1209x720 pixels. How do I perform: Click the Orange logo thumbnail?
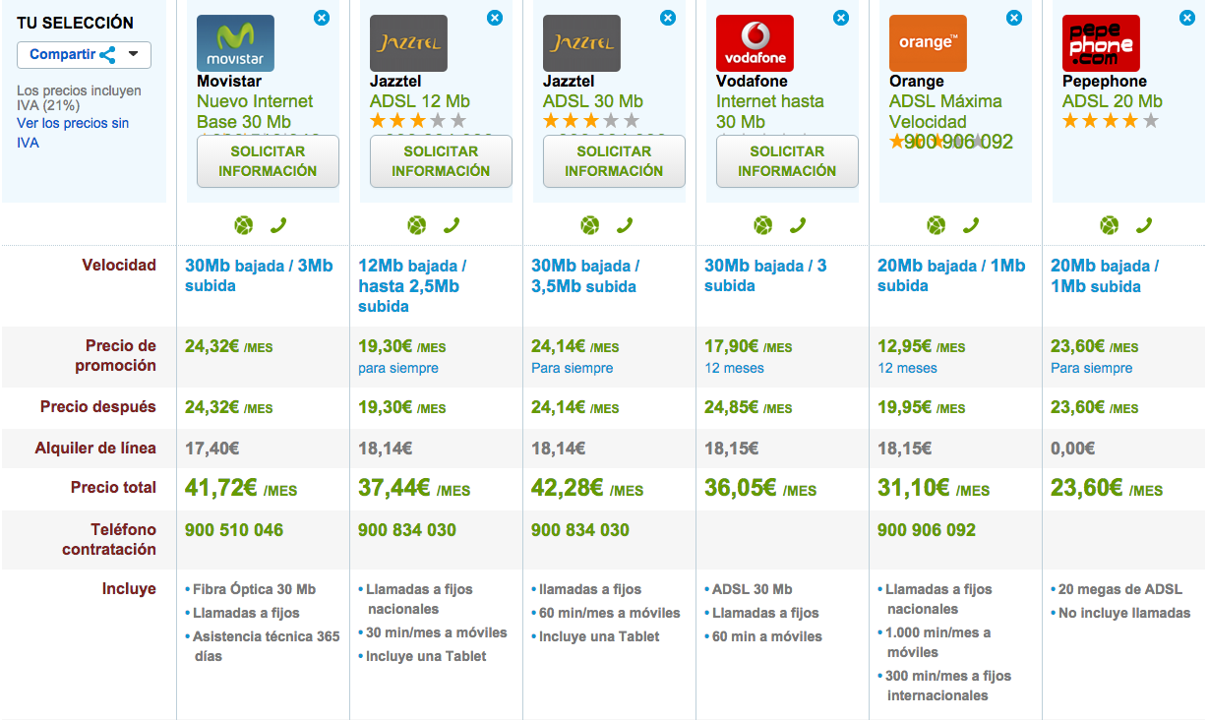click(928, 43)
